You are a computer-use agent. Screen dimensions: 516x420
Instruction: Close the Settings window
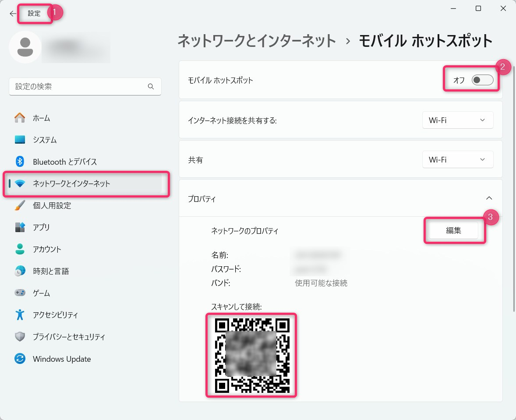click(503, 9)
